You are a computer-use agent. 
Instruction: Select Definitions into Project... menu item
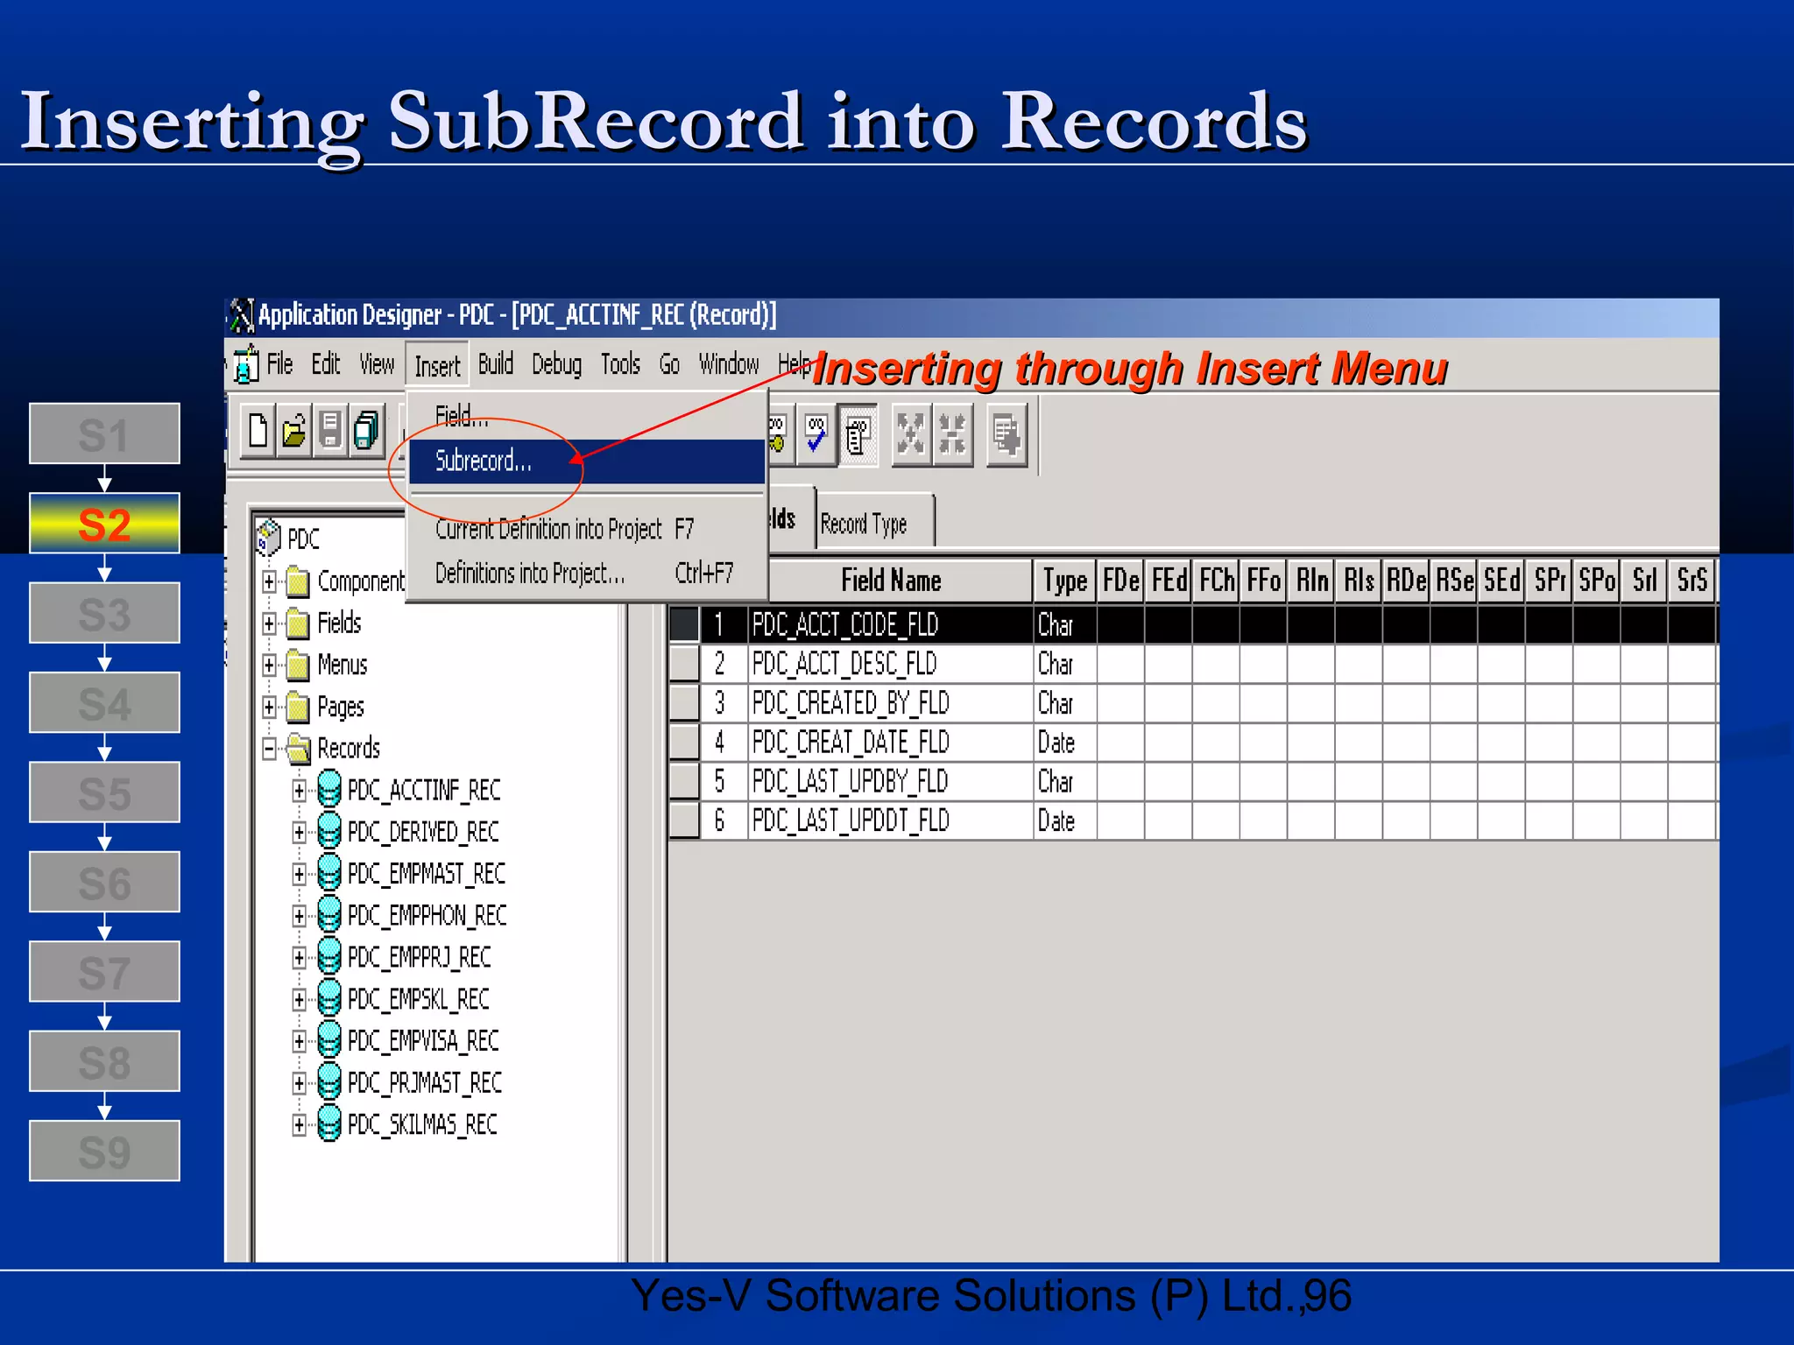coord(587,574)
